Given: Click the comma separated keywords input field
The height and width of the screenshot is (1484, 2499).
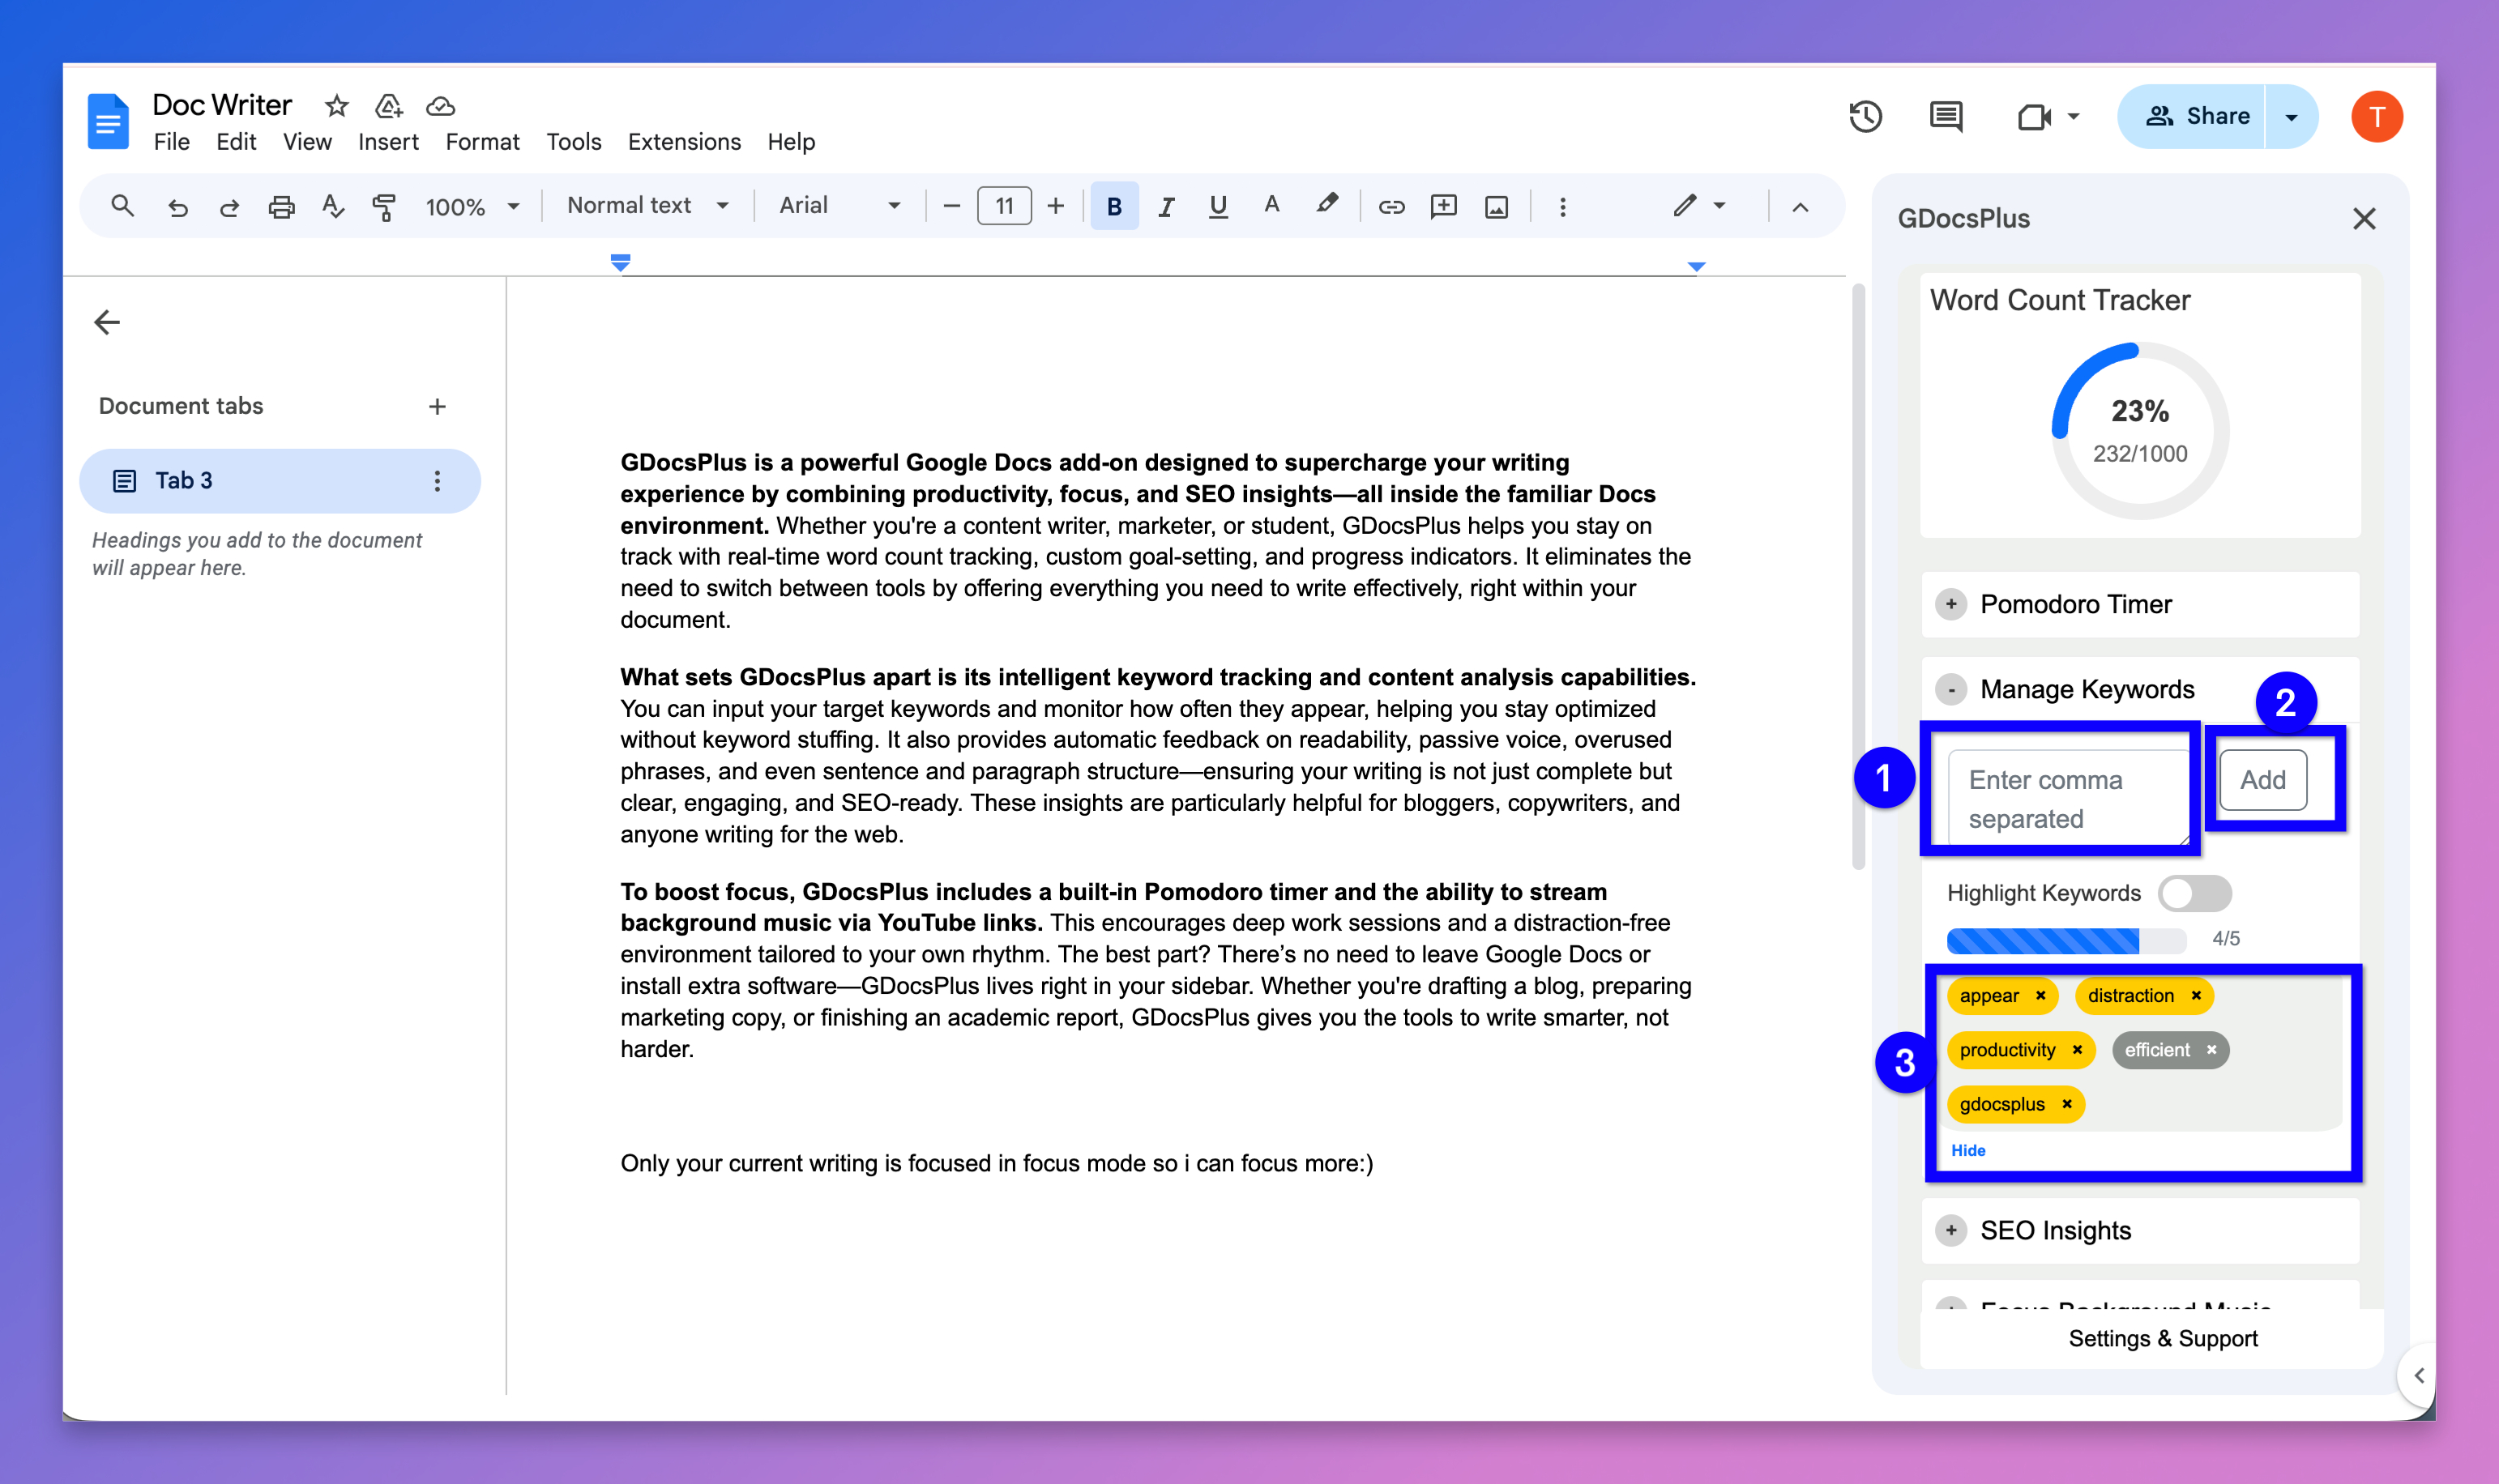Looking at the screenshot, I should (2066, 798).
